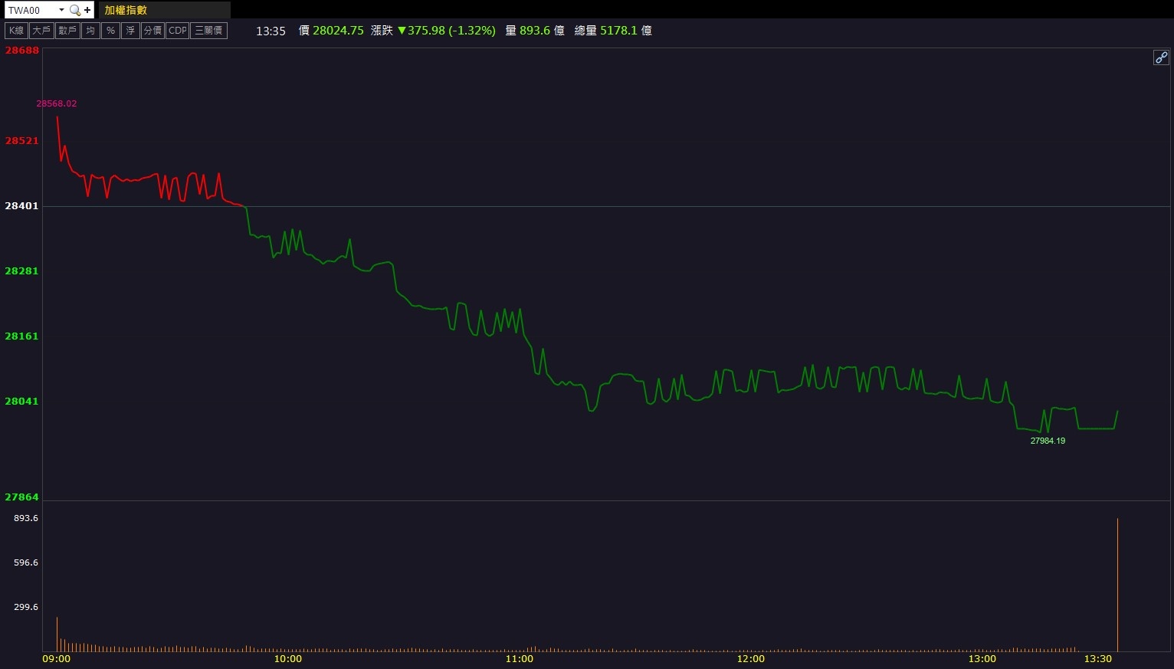Toggle the CDP indicator button
The image size is (1174, 669).
[x=177, y=31]
